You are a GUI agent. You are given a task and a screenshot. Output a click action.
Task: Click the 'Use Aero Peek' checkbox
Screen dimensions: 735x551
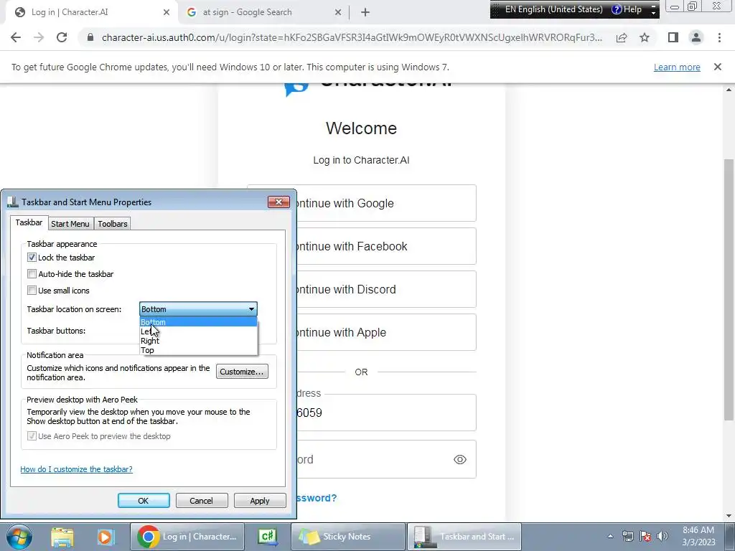pyautogui.click(x=32, y=436)
